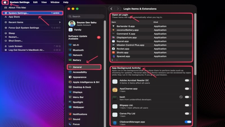Choose System Settings… from Apple menu
Viewport: 225px width, 127px height.
(x=33, y=13)
